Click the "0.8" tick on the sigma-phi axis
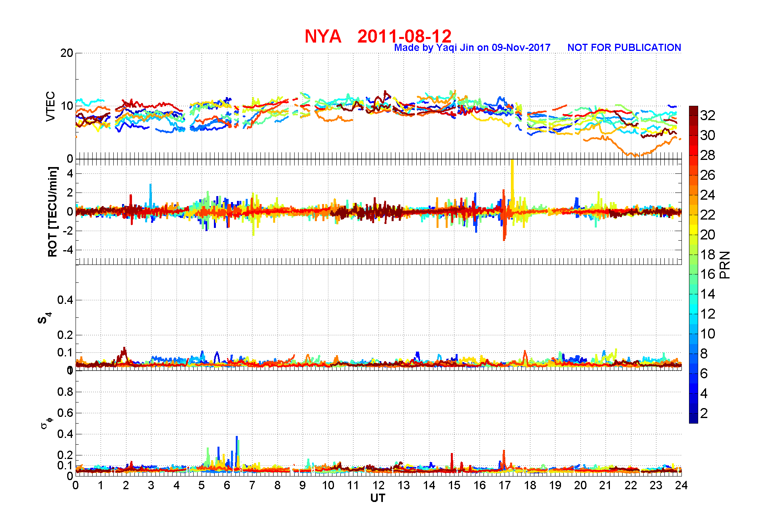 65,392
